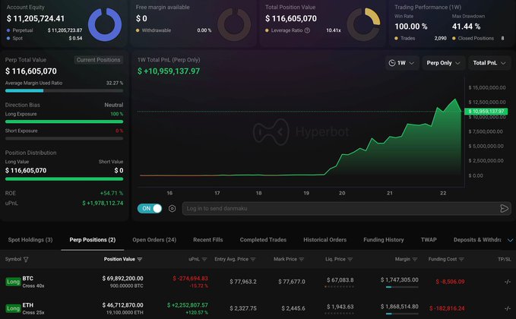The height and width of the screenshot is (319, 516).
Task: Open the 1W time range dropdown
Action: click(402, 63)
